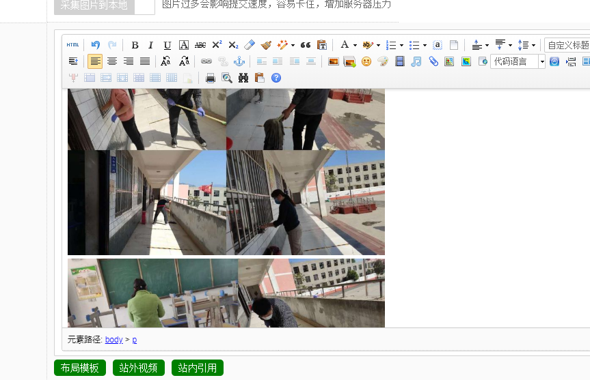Image resolution: width=590 pixels, height=380 pixels.
Task: Expand the ordered list style dropdown
Action: click(x=401, y=45)
